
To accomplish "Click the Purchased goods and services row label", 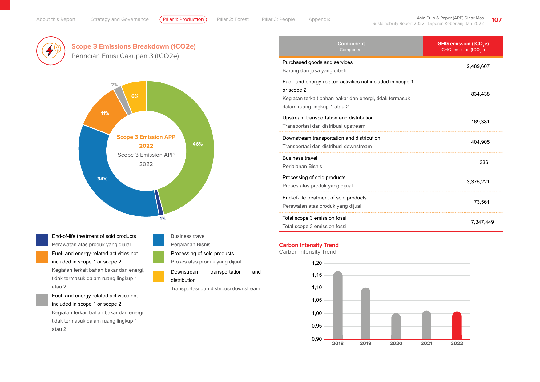I will point(317,62).
